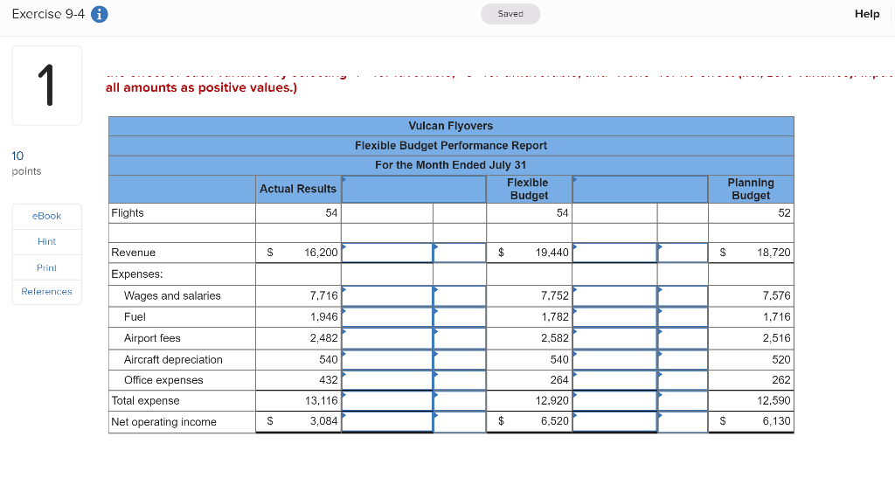Open Total expense F/U dropdown before Planning Budget
The image size is (895, 485).
683,400
